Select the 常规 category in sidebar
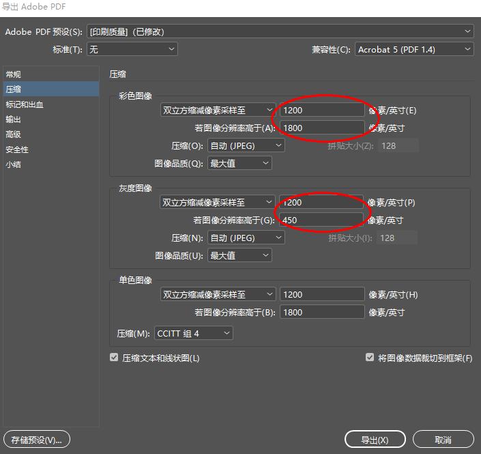Screen dimensions: 481x454 [x=51, y=74]
